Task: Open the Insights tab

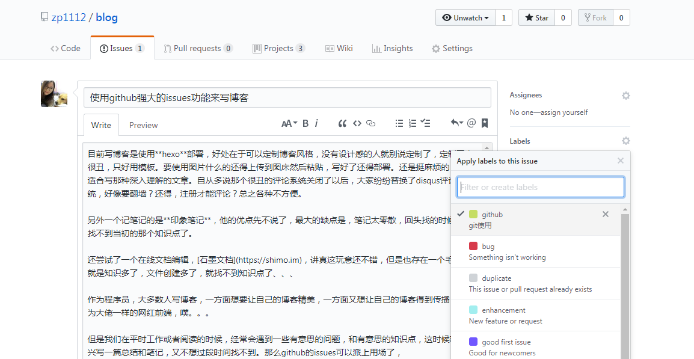Action: coord(393,48)
